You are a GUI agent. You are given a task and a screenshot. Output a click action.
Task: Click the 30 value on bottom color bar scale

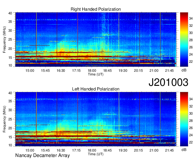[x=191, y=113]
